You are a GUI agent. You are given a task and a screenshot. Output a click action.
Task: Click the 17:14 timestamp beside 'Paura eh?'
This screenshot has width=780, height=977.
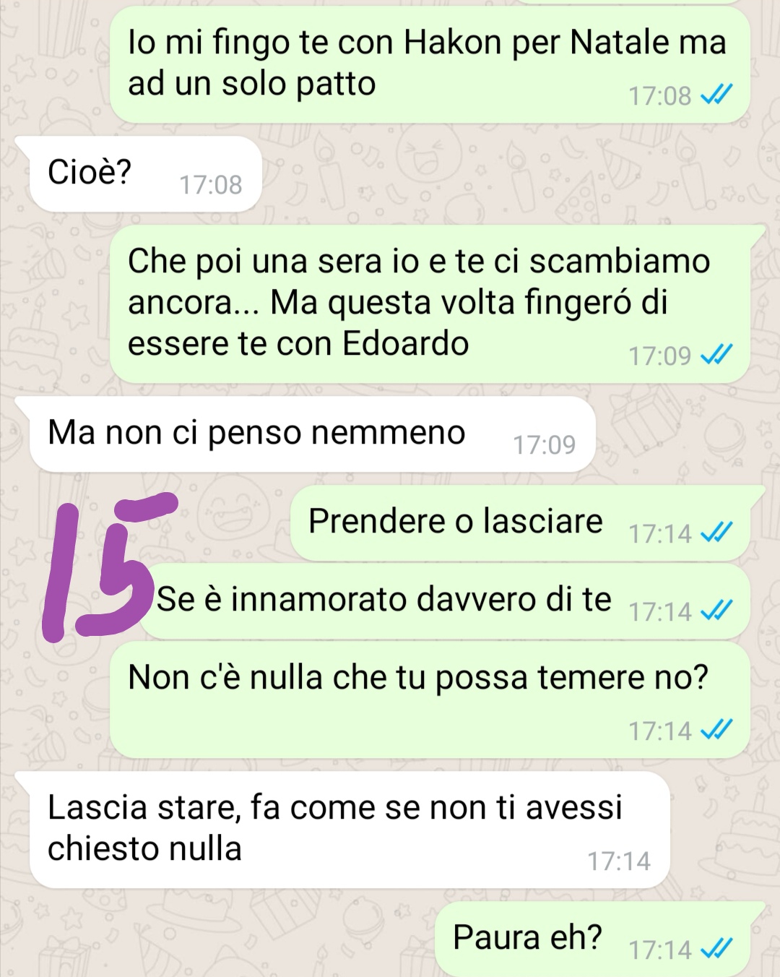tap(660, 950)
